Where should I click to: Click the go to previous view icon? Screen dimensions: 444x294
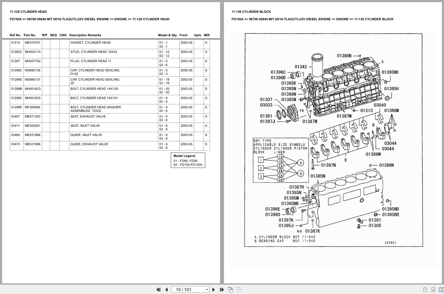(x=230, y=290)
